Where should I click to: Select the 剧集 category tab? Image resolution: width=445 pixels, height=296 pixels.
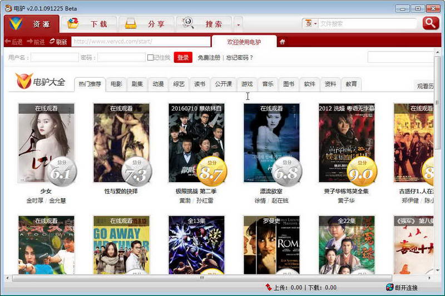[x=137, y=84]
